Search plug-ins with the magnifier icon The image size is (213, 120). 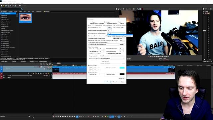pyautogui.click(x=22, y=9)
